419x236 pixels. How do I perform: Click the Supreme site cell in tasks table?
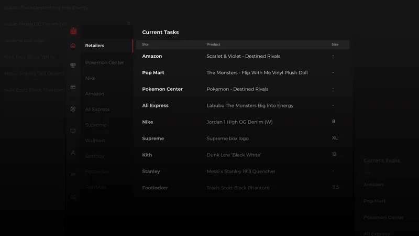point(153,138)
